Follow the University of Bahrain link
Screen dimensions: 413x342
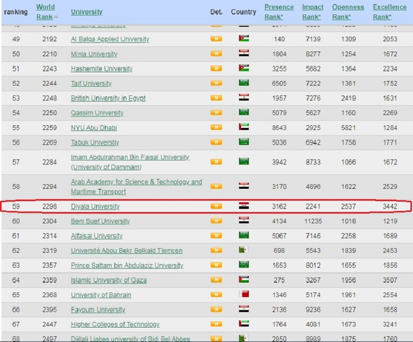pos(101,295)
